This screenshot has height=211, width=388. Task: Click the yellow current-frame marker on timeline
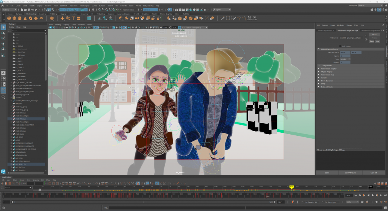click(291, 187)
